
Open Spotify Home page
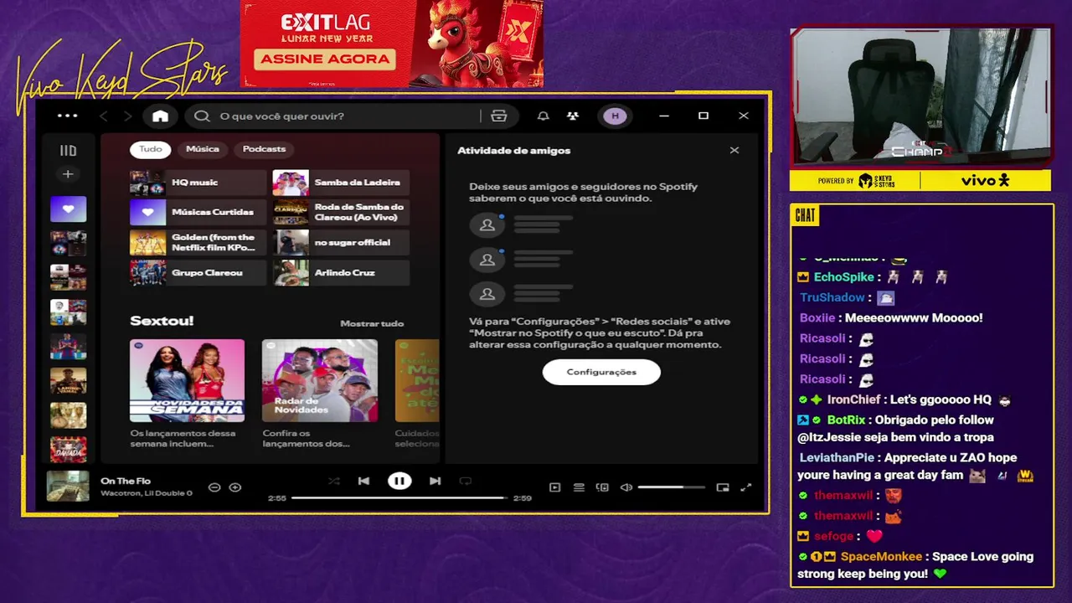click(160, 116)
